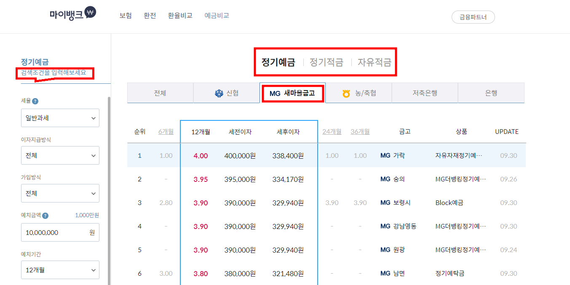This screenshot has width=570, height=285.
Task: Click the 3.95 rate for 숭의
Action: click(201, 179)
